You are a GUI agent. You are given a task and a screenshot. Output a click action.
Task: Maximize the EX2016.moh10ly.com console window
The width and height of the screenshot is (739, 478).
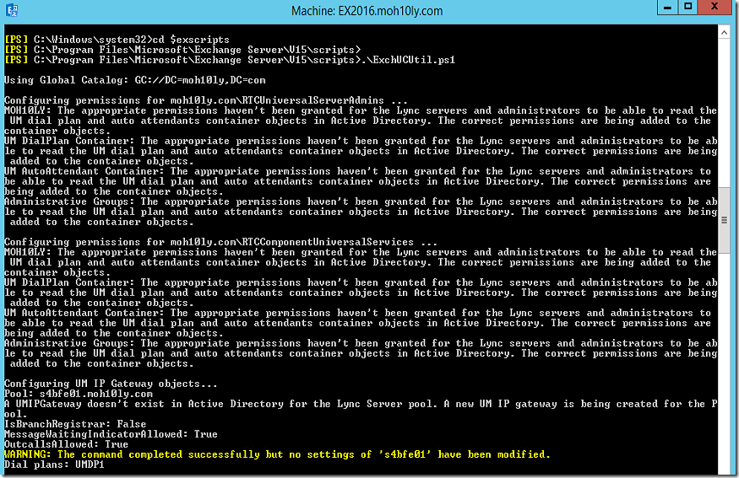click(688, 7)
